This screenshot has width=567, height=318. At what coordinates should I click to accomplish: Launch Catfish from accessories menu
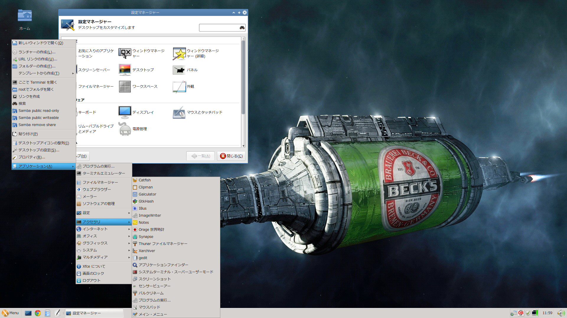point(176,180)
